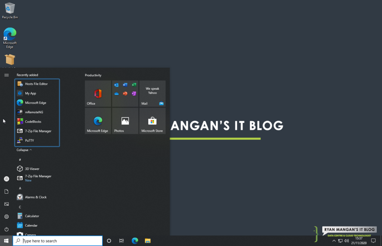Image resolution: width=382 pixels, height=246 pixels.
Task: Jump to the # letter group header
Action: pyautogui.click(x=20, y=159)
